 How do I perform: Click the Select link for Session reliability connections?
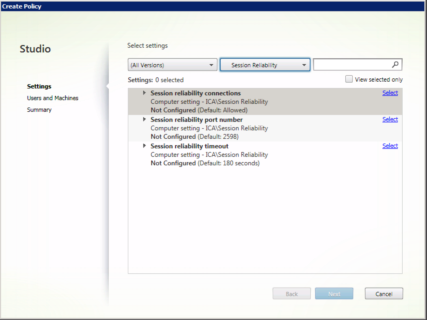390,93
